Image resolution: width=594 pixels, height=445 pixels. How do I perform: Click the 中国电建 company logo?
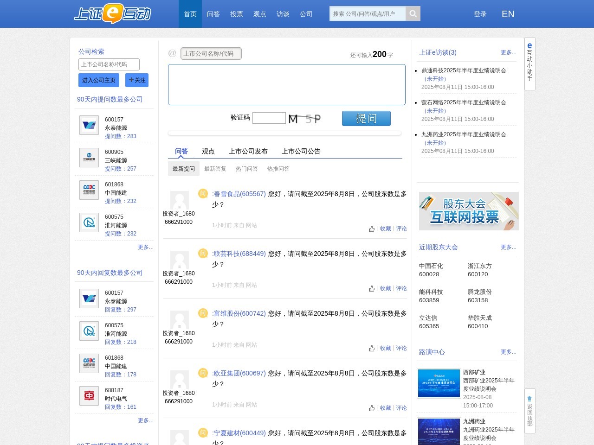(89, 190)
